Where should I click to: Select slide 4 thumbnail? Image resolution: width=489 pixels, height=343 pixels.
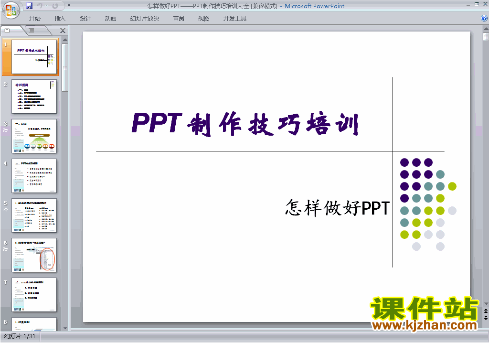coord(34,176)
